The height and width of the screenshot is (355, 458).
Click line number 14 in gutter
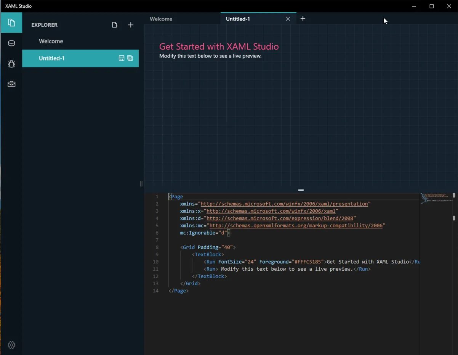155,291
